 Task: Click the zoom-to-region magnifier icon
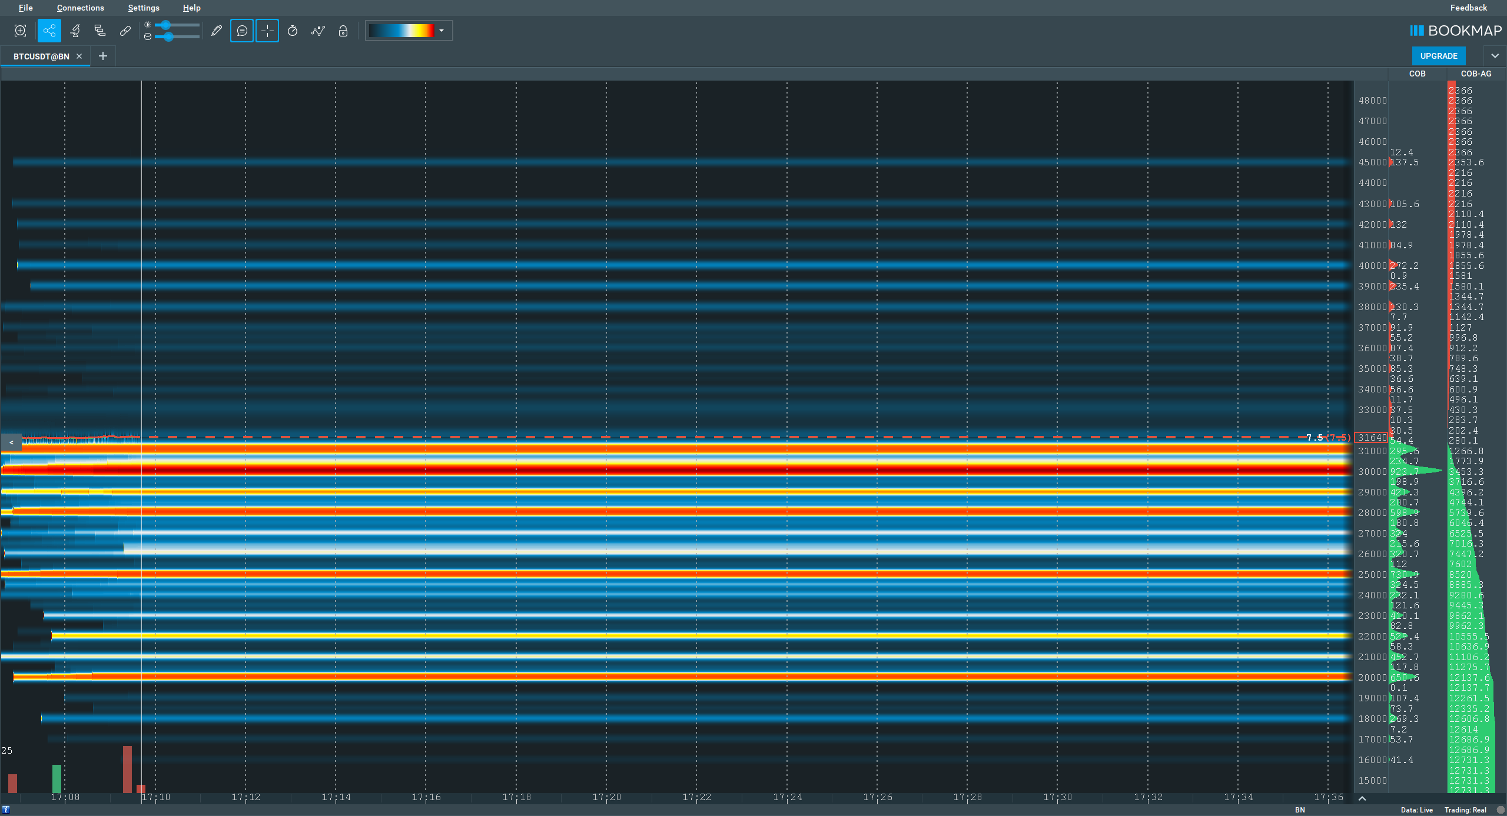pos(20,31)
